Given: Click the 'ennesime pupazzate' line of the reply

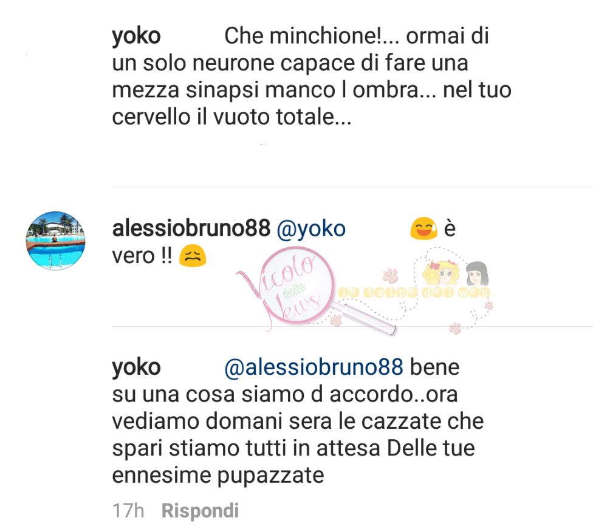Looking at the screenshot, I should 218,476.
